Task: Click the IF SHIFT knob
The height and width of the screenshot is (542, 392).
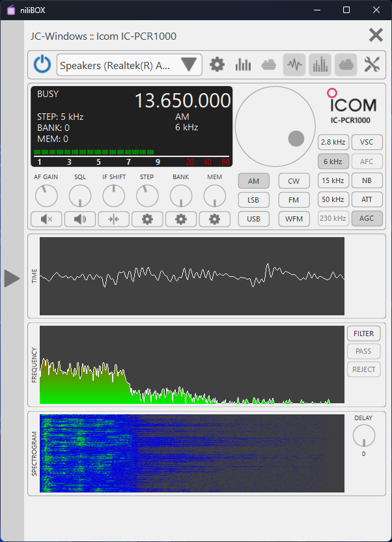Action: (x=114, y=195)
